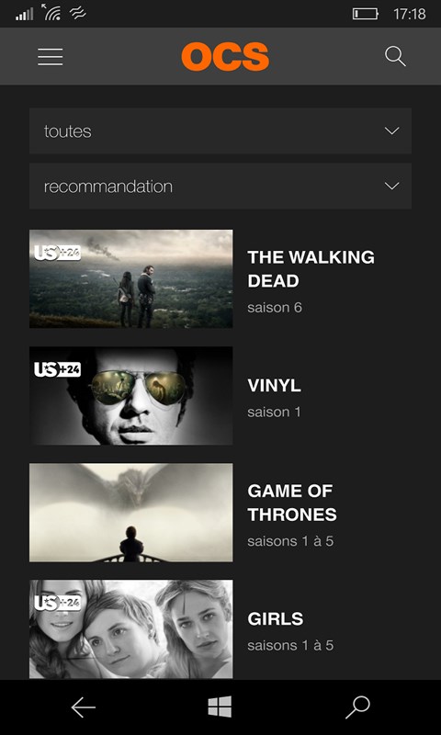Viewport: 441px width, 735px height.
Task: Click the 'GAME OF THRONES' title
Action: 292,503
